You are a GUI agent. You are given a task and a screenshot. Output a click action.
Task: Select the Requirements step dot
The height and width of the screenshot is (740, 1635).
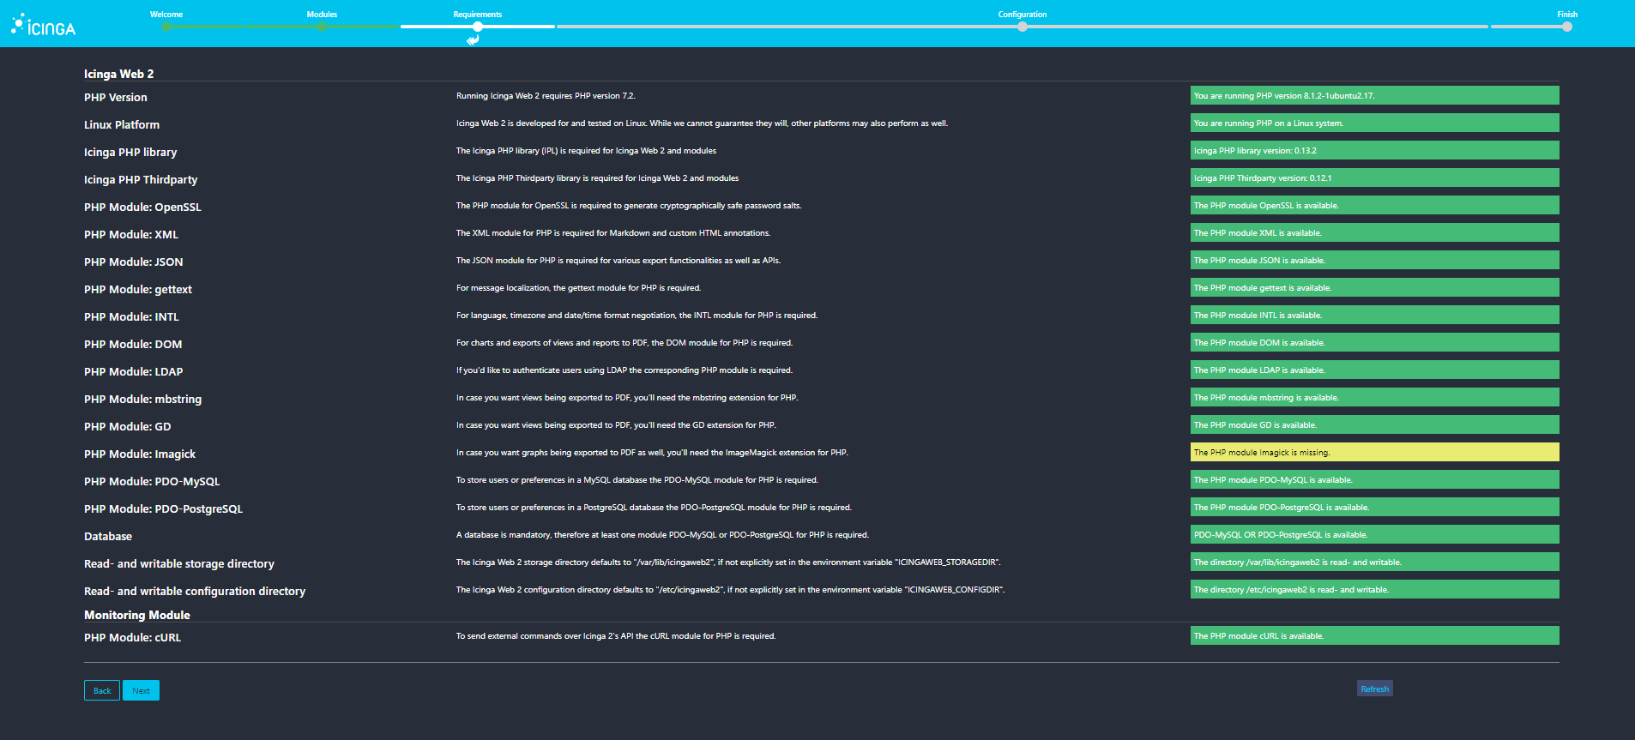pyautogui.click(x=478, y=27)
